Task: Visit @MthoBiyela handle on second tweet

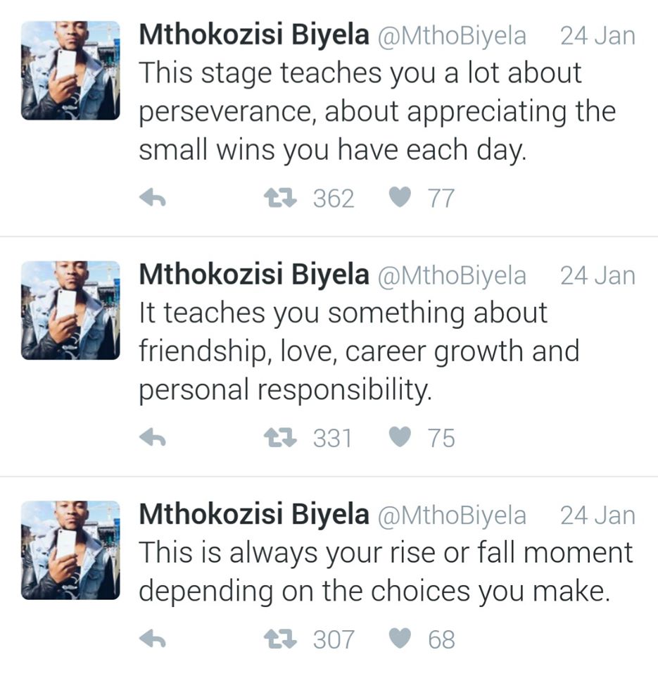Action: pos(452,275)
